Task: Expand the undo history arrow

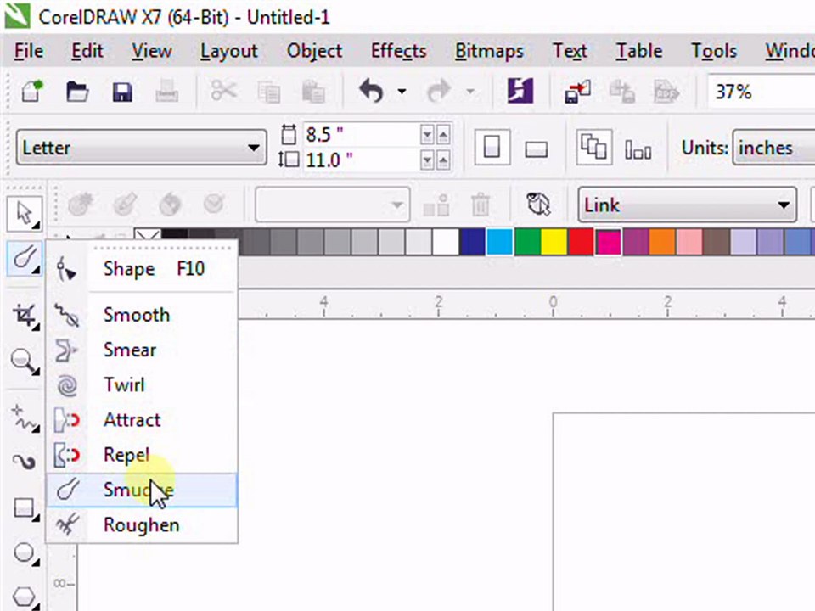Action: point(402,92)
